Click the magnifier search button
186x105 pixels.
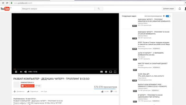click(x=99, y=9)
